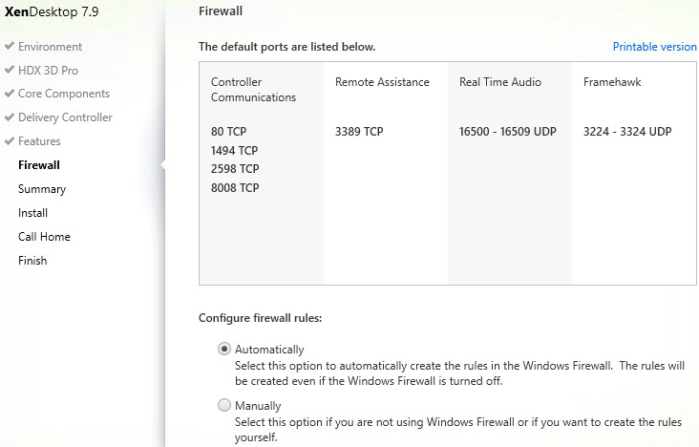Click the Framehawk ports column
Screen dimensions: 699x447
point(633,173)
